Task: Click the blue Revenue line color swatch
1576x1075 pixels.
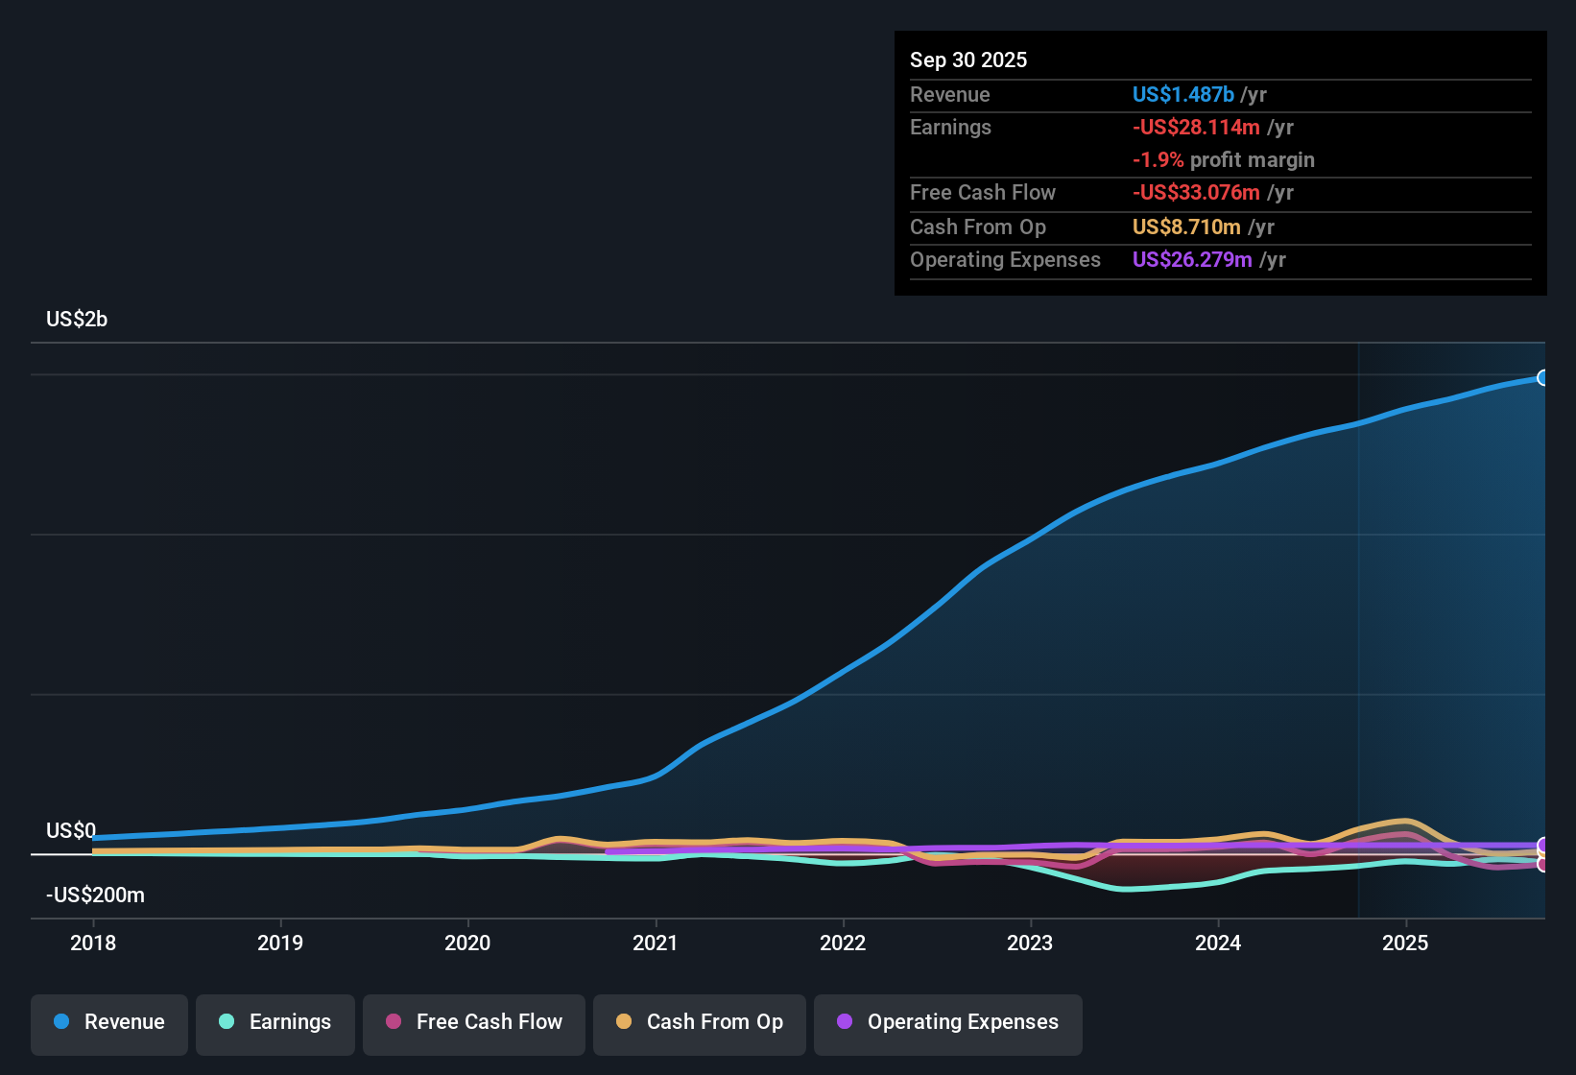Action: coord(60,1022)
